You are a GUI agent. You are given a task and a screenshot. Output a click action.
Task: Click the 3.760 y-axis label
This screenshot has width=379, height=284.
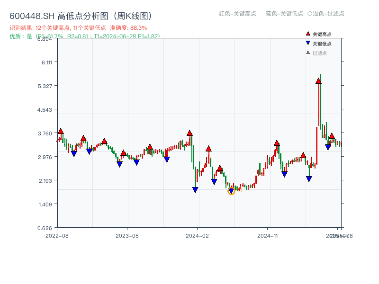pyautogui.click(x=45, y=133)
